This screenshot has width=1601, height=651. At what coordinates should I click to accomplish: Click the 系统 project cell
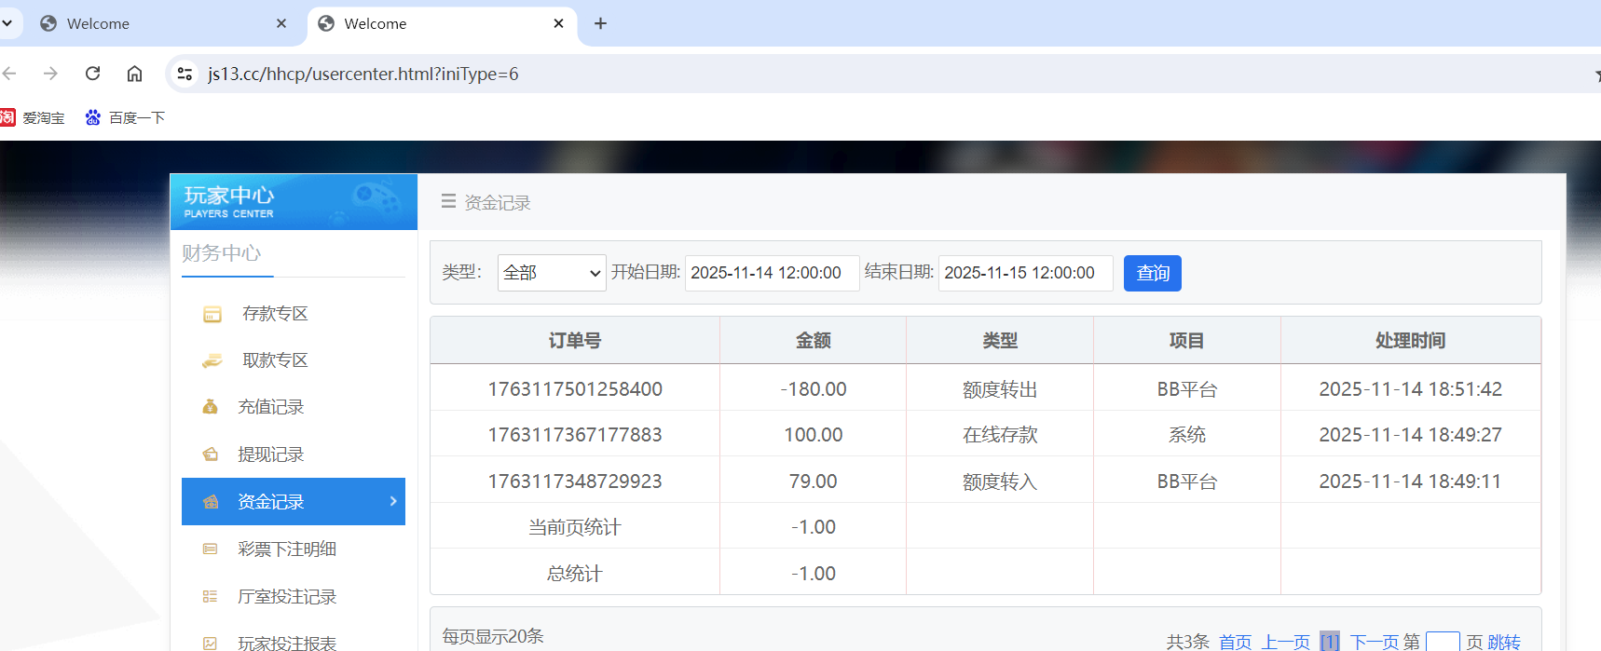(x=1187, y=435)
